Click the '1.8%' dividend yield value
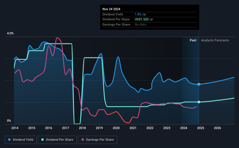Screen dimensions: 239x148 click(x=138, y=14)
